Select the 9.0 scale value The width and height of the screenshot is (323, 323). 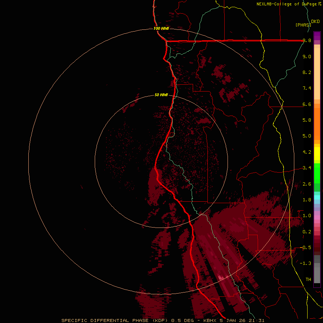click(x=307, y=56)
